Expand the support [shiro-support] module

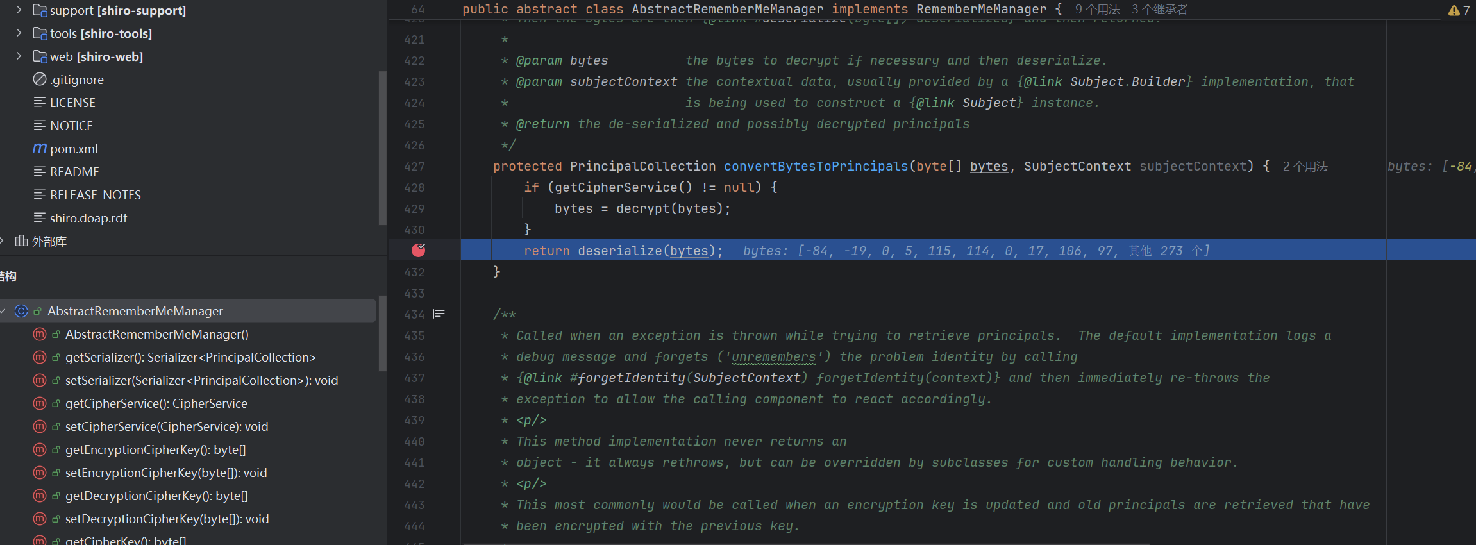[19, 10]
